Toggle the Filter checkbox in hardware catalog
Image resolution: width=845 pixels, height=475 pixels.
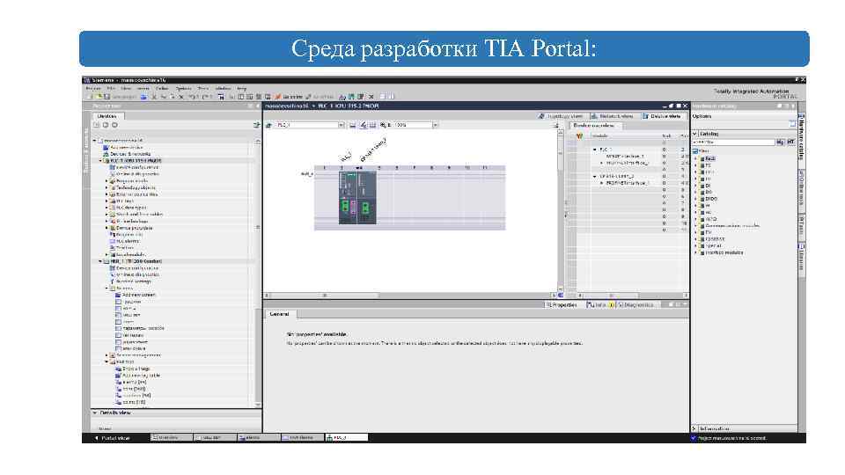695,151
